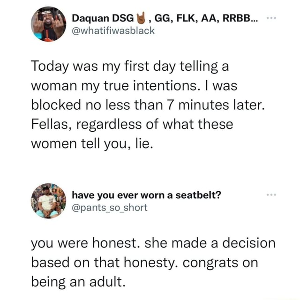Open the pants_so_short profile picture
Image resolution: width=300 pixels, height=300 pixels.
pyautogui.click(x=48, y=201)
